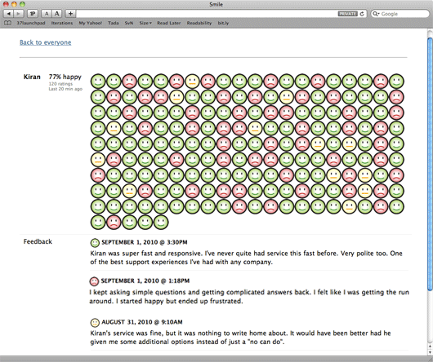
Task: Open the bookmarks book icon
Action: click(x=8, y=23)
